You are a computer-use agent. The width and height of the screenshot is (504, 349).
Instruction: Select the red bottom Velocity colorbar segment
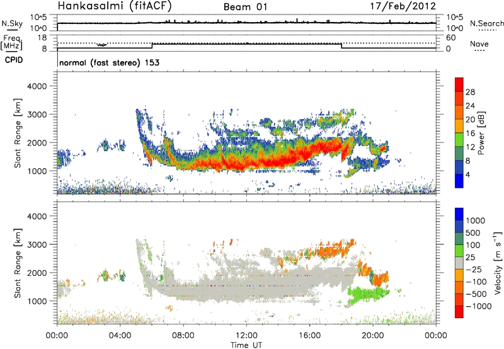[x=459, y=312]
